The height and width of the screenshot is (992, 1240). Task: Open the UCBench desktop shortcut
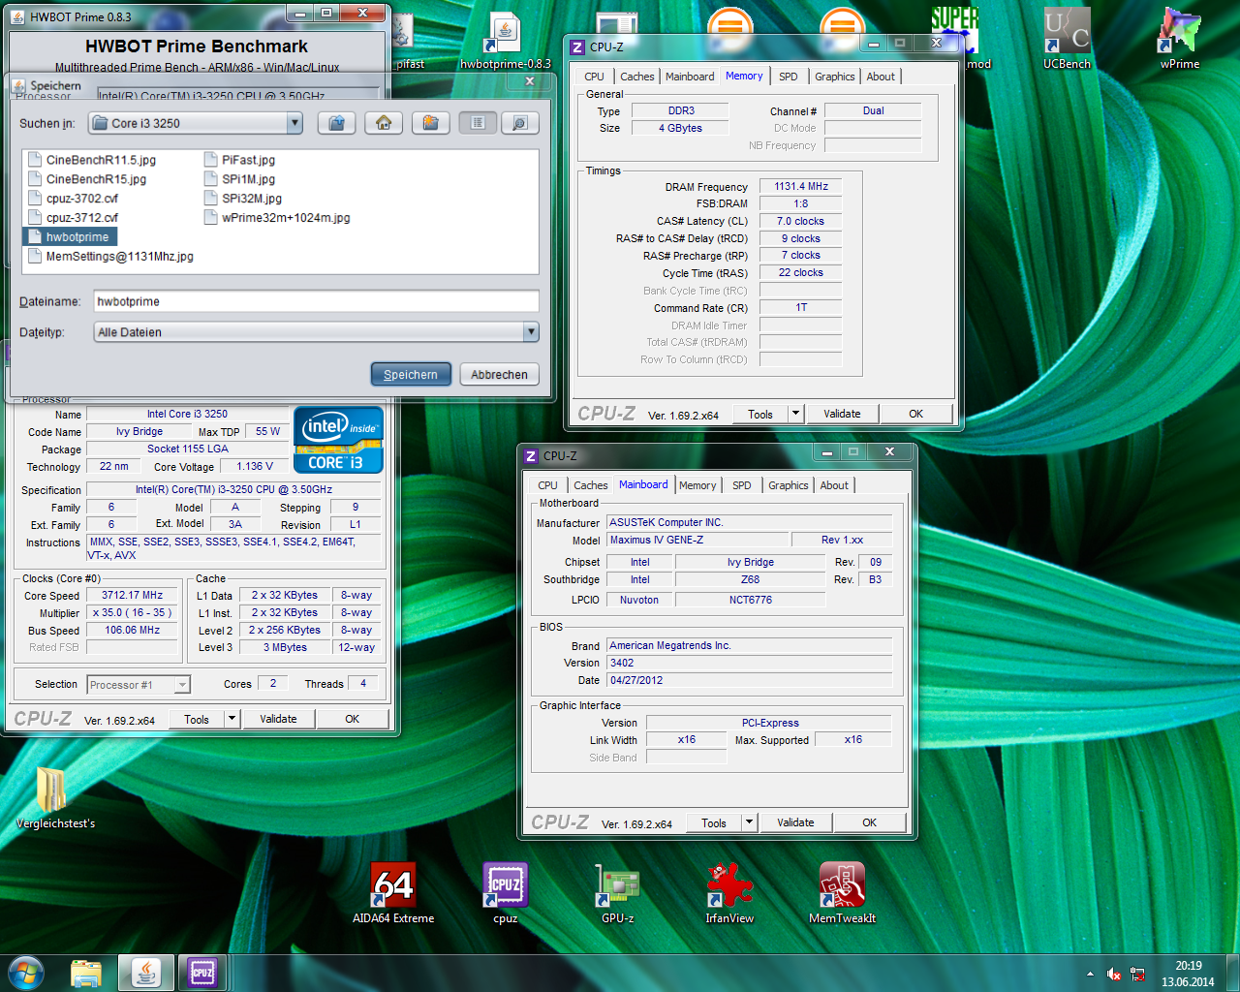point(1067,39)
